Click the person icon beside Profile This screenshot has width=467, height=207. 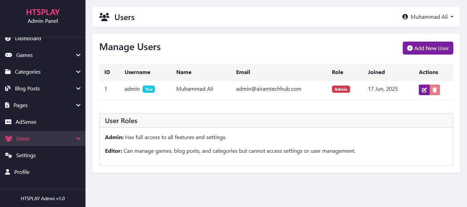pos(8,172)
